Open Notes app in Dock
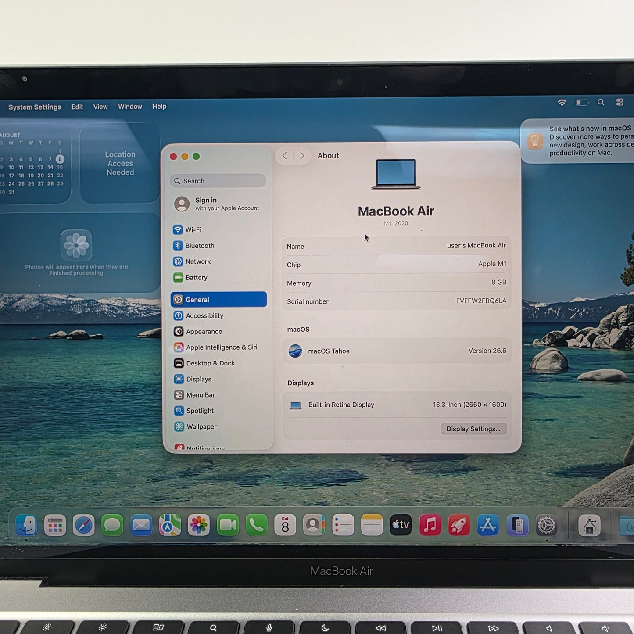 point(372,525)
